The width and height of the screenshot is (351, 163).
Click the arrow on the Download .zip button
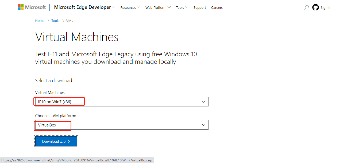(69, 141)
